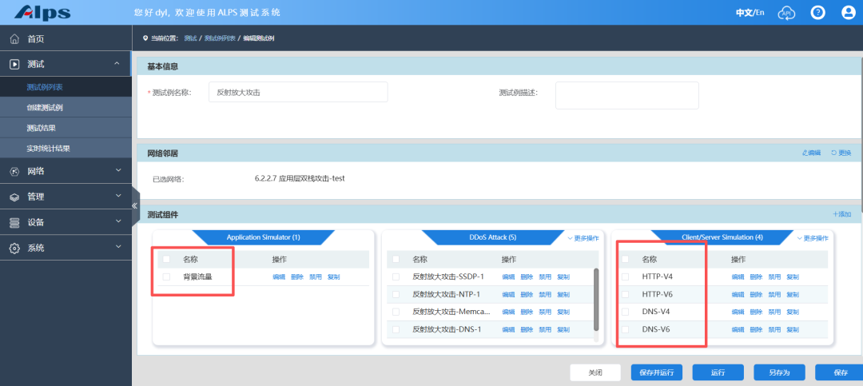This screenshot has height=386, width=863.
Task: Click the 测试例名称 input field
Action: click(x=297, y=92)
